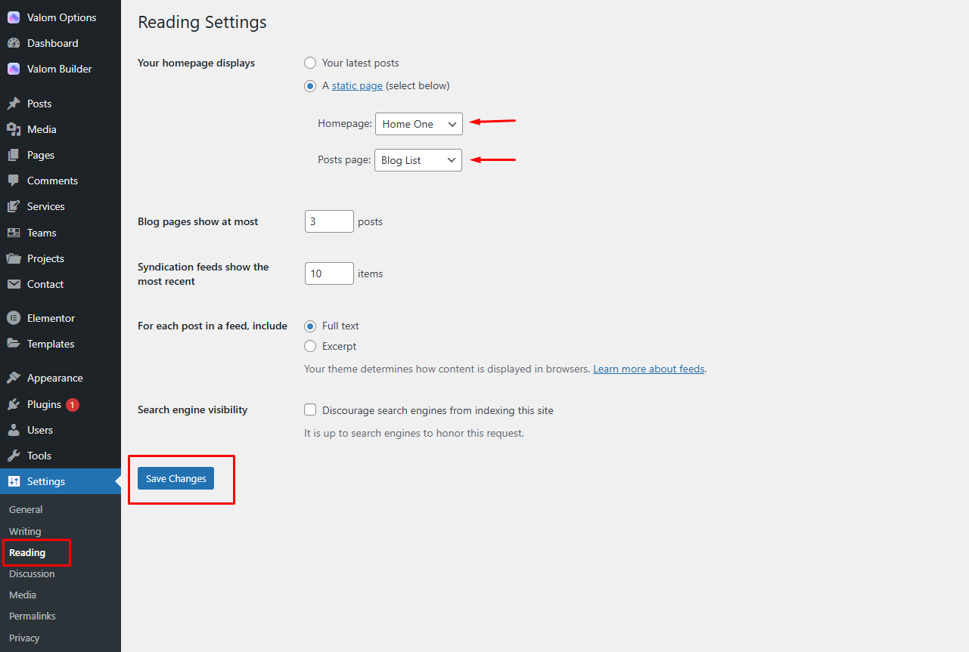Click the Plugins plug icon
This screenshot has width=969, height=652.
(x=14, y=404)
